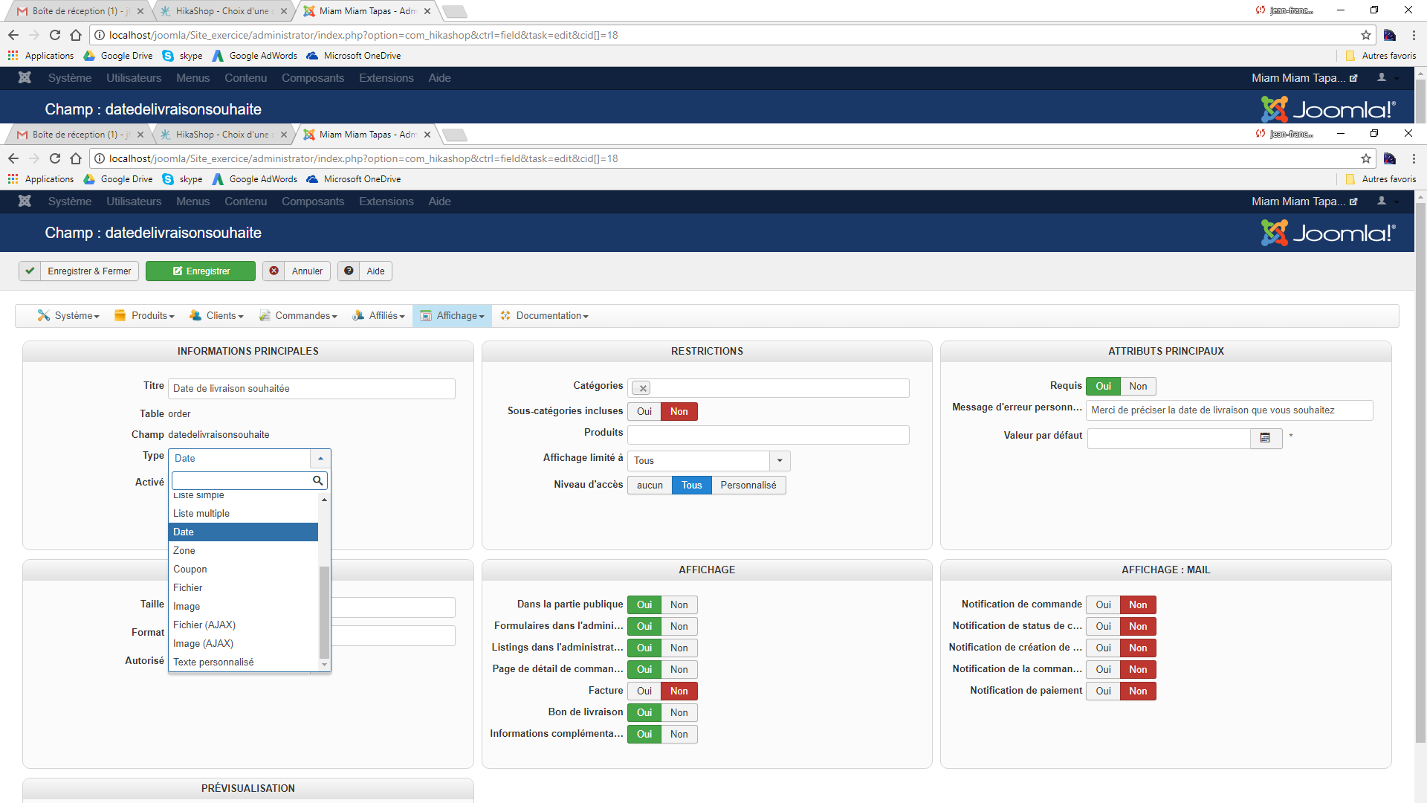Image resolution: width=1427 pixels, height=803 pixels.
Task: Click the calendar icon next to Valeur par défaut
Action: (1265, 438)
